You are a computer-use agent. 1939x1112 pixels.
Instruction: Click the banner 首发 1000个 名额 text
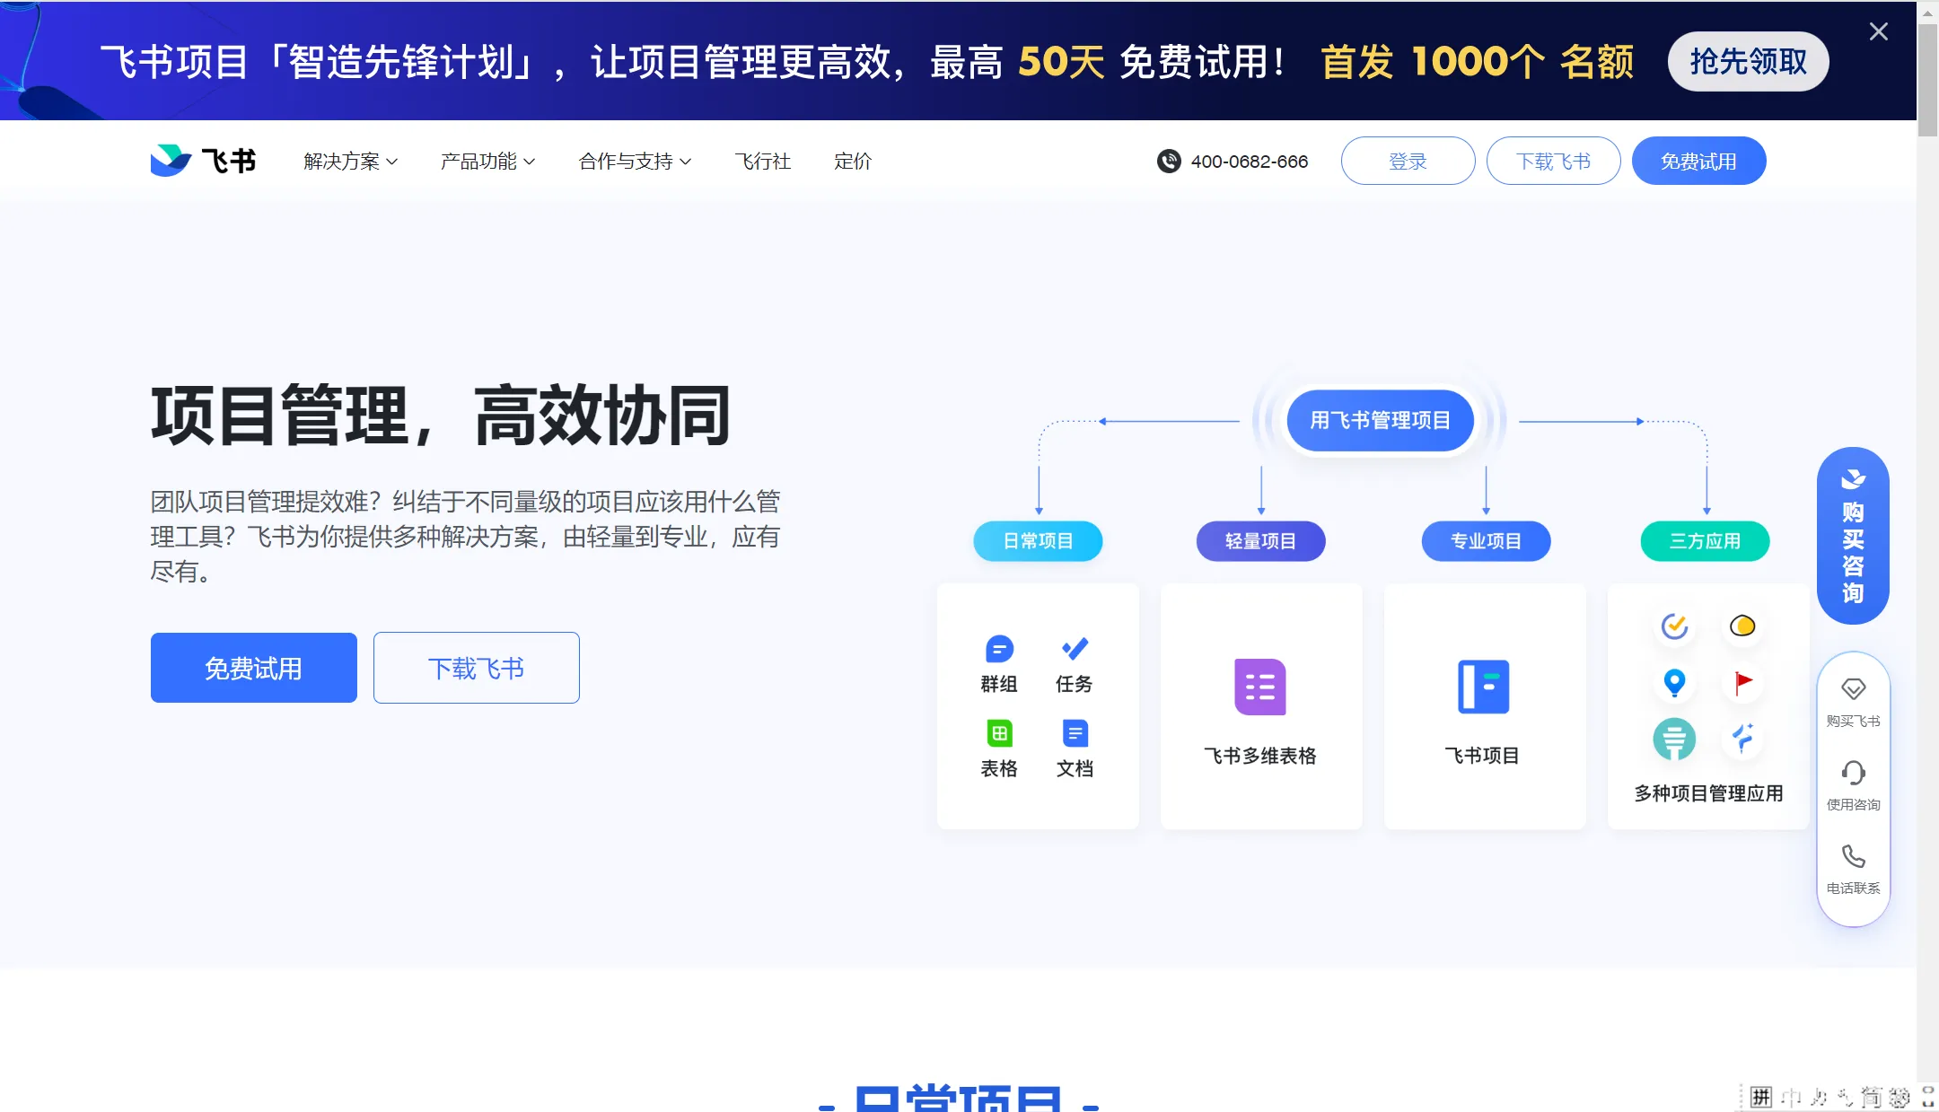click(1477, 62)
